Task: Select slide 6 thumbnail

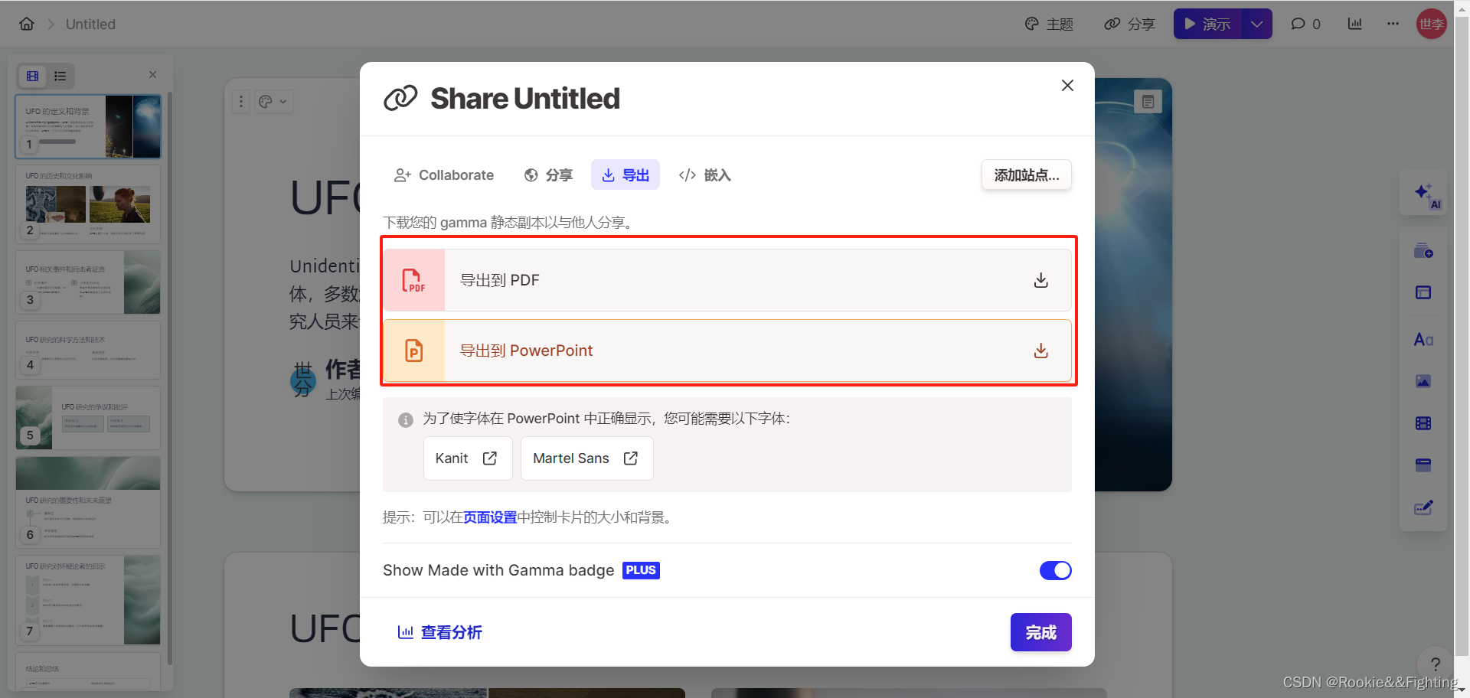Action: (88, 502)
